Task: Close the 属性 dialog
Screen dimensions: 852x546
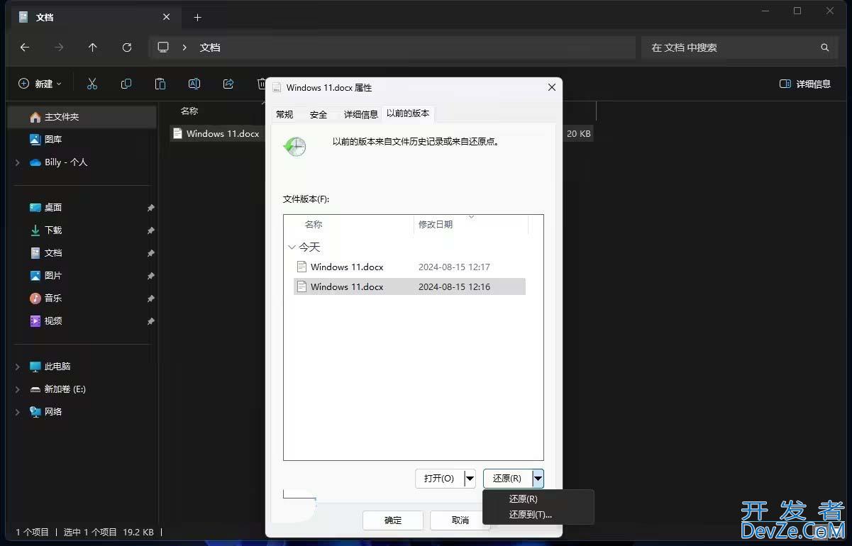Action: tap(552, 87)
